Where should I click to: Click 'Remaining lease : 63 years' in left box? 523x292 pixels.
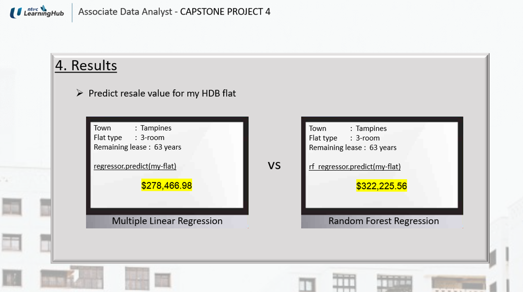tap(137, 147)
